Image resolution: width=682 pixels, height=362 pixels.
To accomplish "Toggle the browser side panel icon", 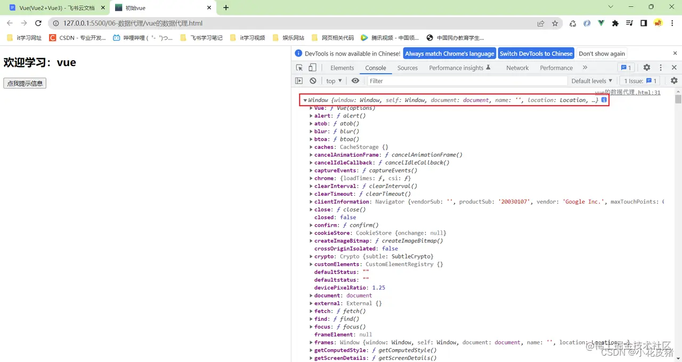I will (644, 23).
